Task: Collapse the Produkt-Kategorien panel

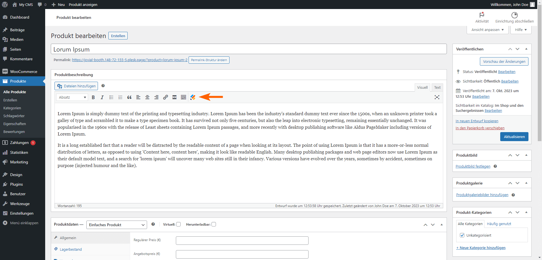Action: [x=526, y=212]
